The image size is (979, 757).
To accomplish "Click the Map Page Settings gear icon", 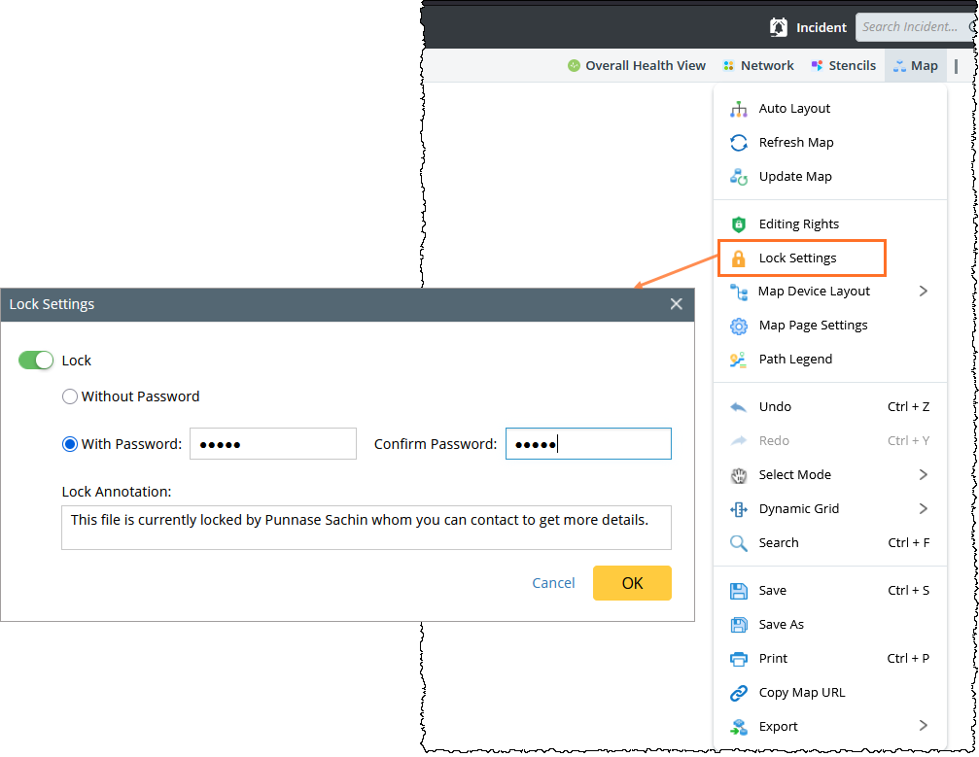I will click(x=739, y=326).
